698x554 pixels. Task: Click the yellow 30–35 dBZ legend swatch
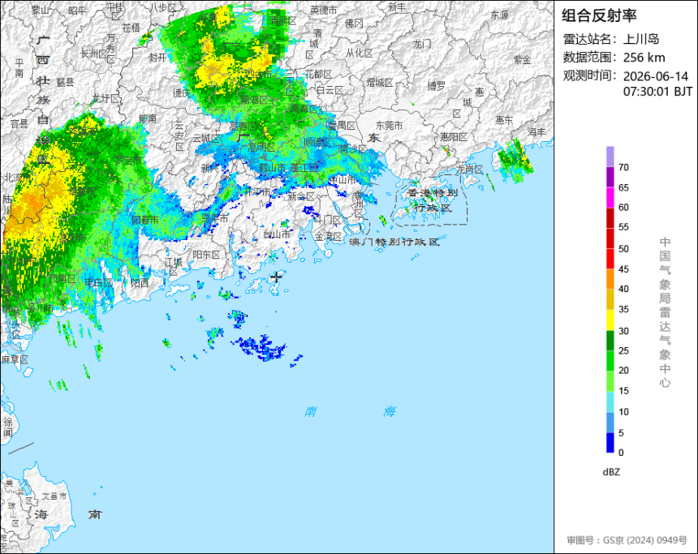[610, 320]
